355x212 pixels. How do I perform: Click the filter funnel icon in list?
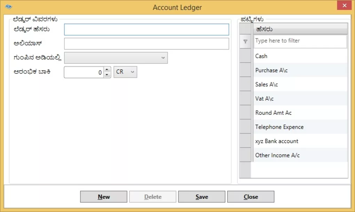[245, 41]
